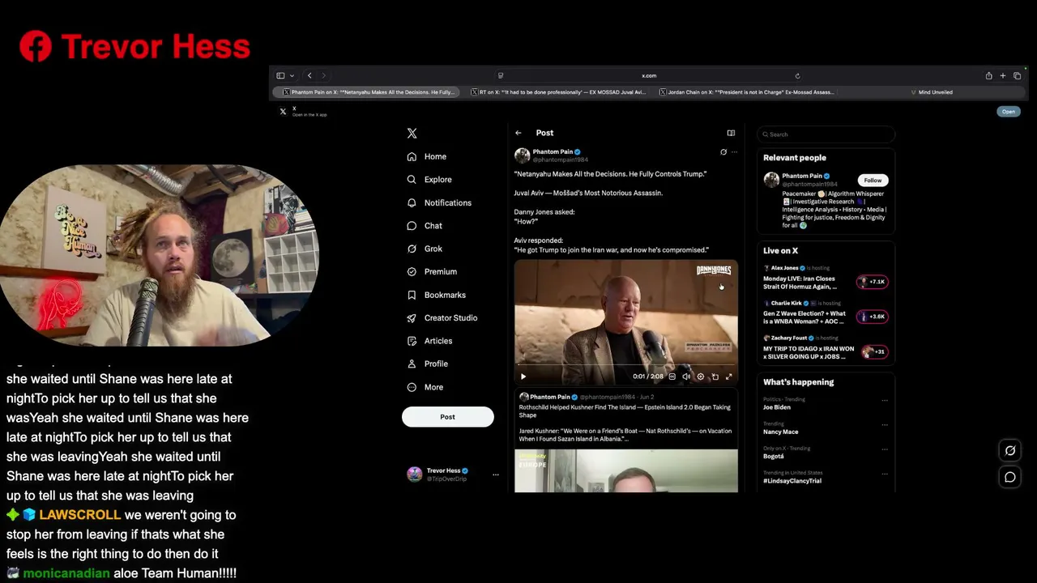Switch to the RT on X tab
Viewport: 1037px width, 583px height.
[558, 92]
